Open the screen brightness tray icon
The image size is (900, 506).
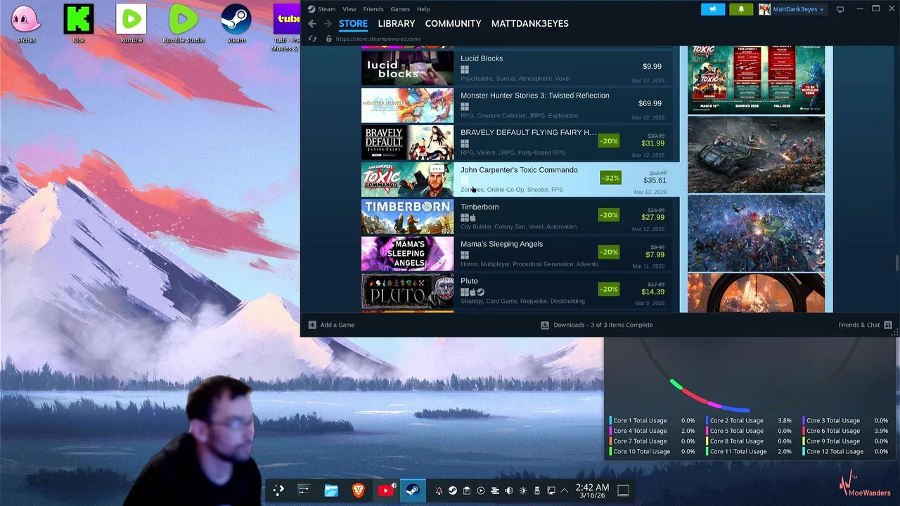(523, 491)
